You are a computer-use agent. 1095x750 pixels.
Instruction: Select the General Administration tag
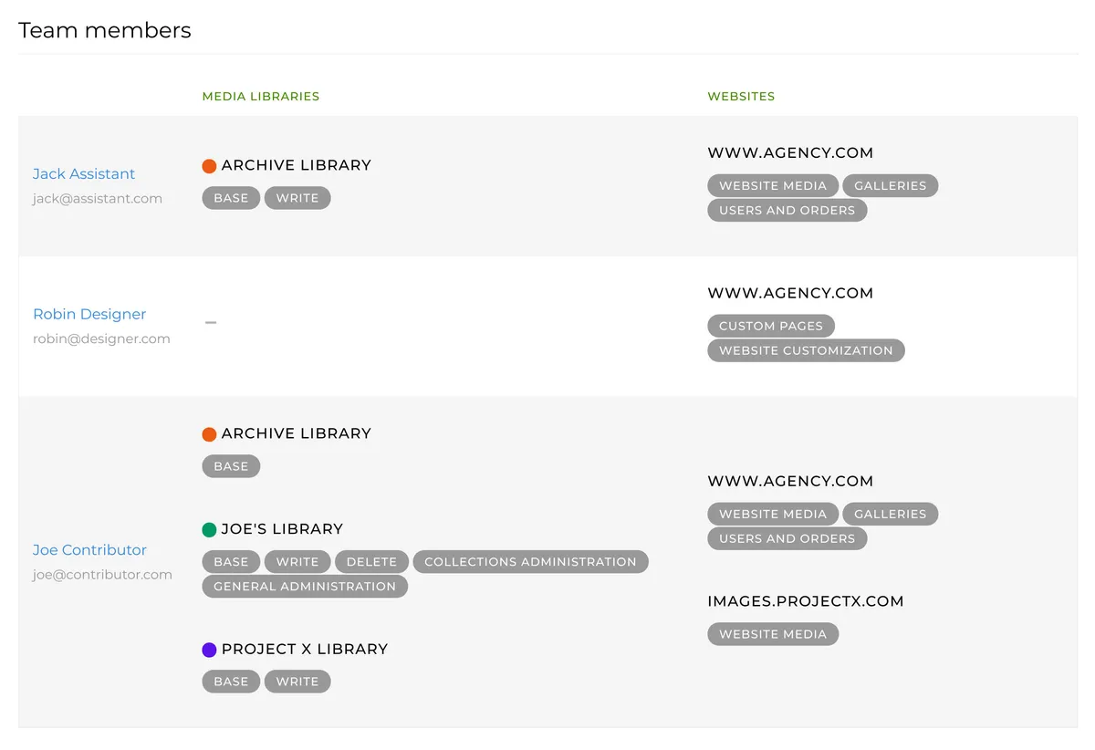pyautogui.click(x=305, y=587)
